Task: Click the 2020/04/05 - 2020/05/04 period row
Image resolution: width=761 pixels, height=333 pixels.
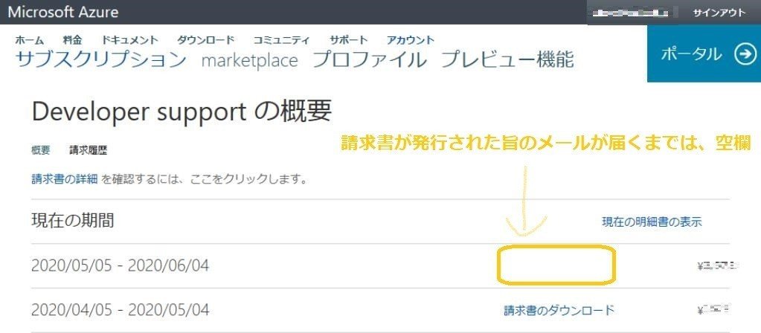Action: (381, 310)
